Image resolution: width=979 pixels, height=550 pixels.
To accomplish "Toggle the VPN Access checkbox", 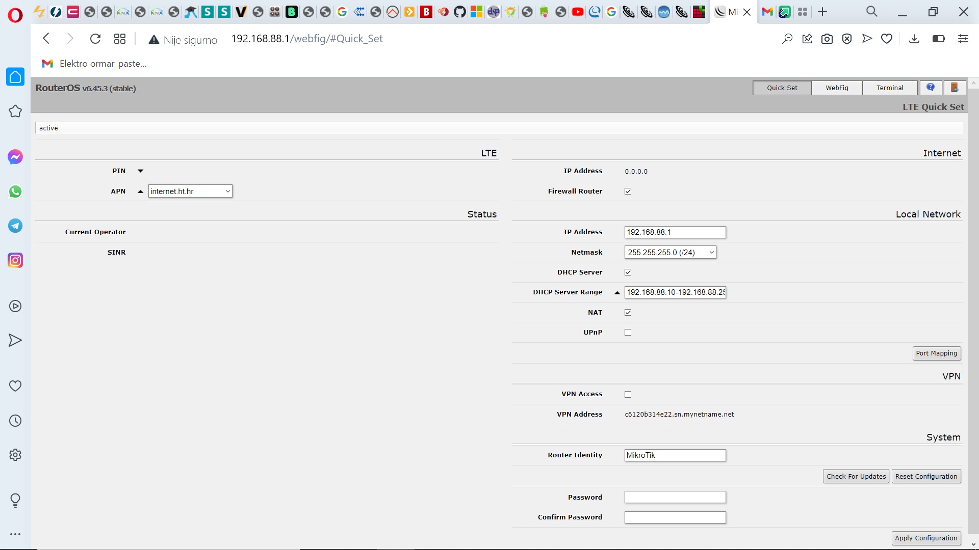I will tap(628, 394).
